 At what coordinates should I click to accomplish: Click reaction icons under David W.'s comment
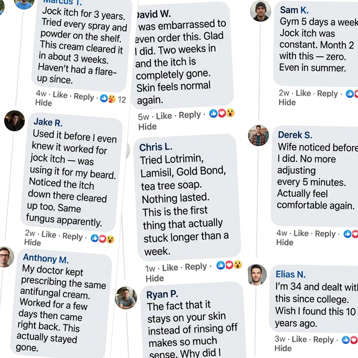click(x=222, y=113)
